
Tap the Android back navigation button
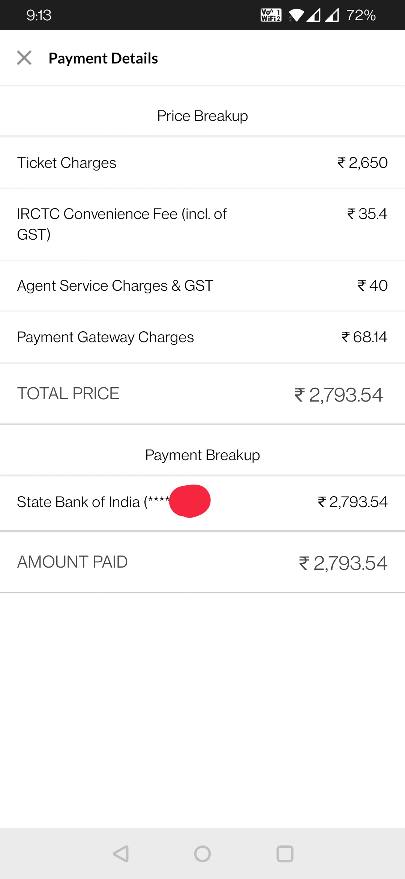121,853
